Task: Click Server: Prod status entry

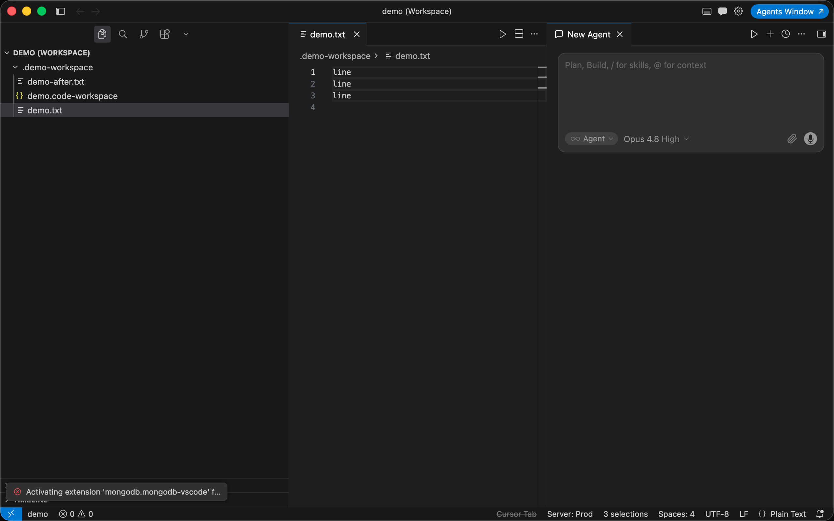Action: [570, 514]
